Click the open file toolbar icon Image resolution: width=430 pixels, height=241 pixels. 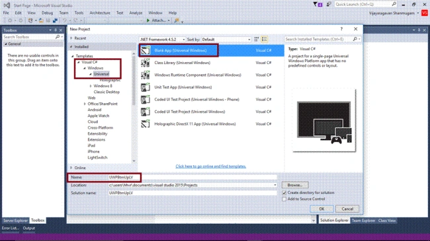coord(41,20)
